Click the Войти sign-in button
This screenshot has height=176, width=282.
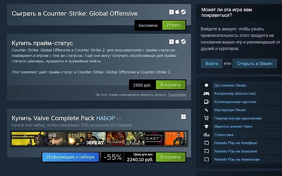(212, 63)
